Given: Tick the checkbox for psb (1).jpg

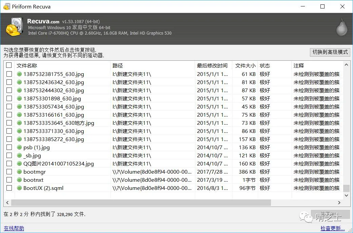Looking at the screenshot, I should pos(9,147).
